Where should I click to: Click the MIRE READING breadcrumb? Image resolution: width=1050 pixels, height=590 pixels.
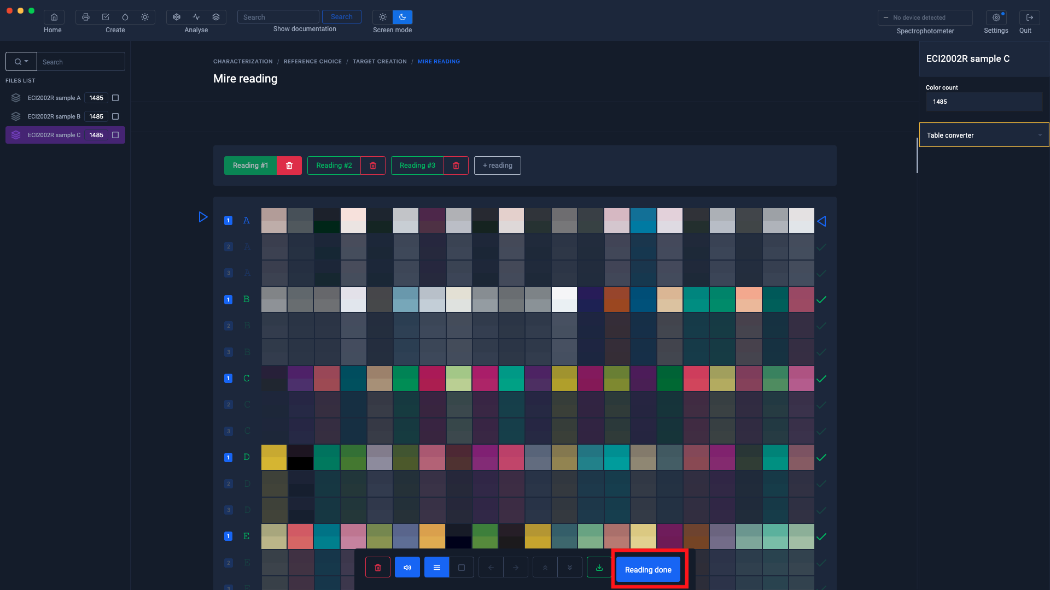439,62
